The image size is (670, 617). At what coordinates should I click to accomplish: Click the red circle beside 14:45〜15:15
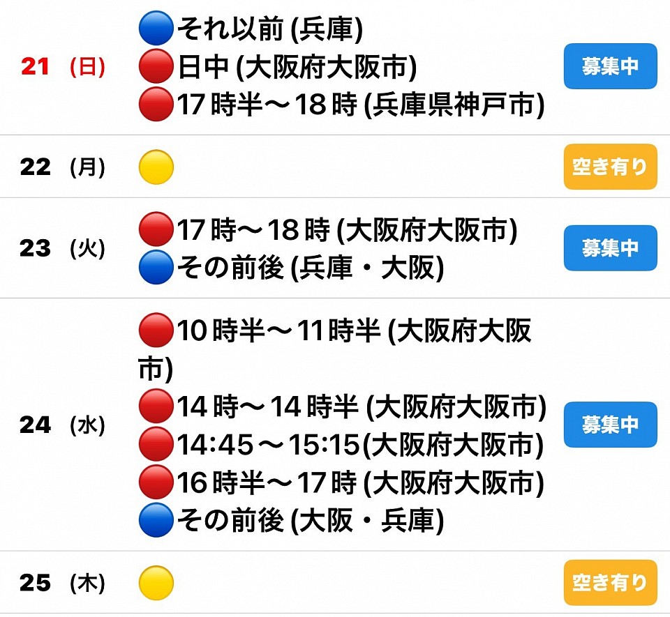click(156, 444)
